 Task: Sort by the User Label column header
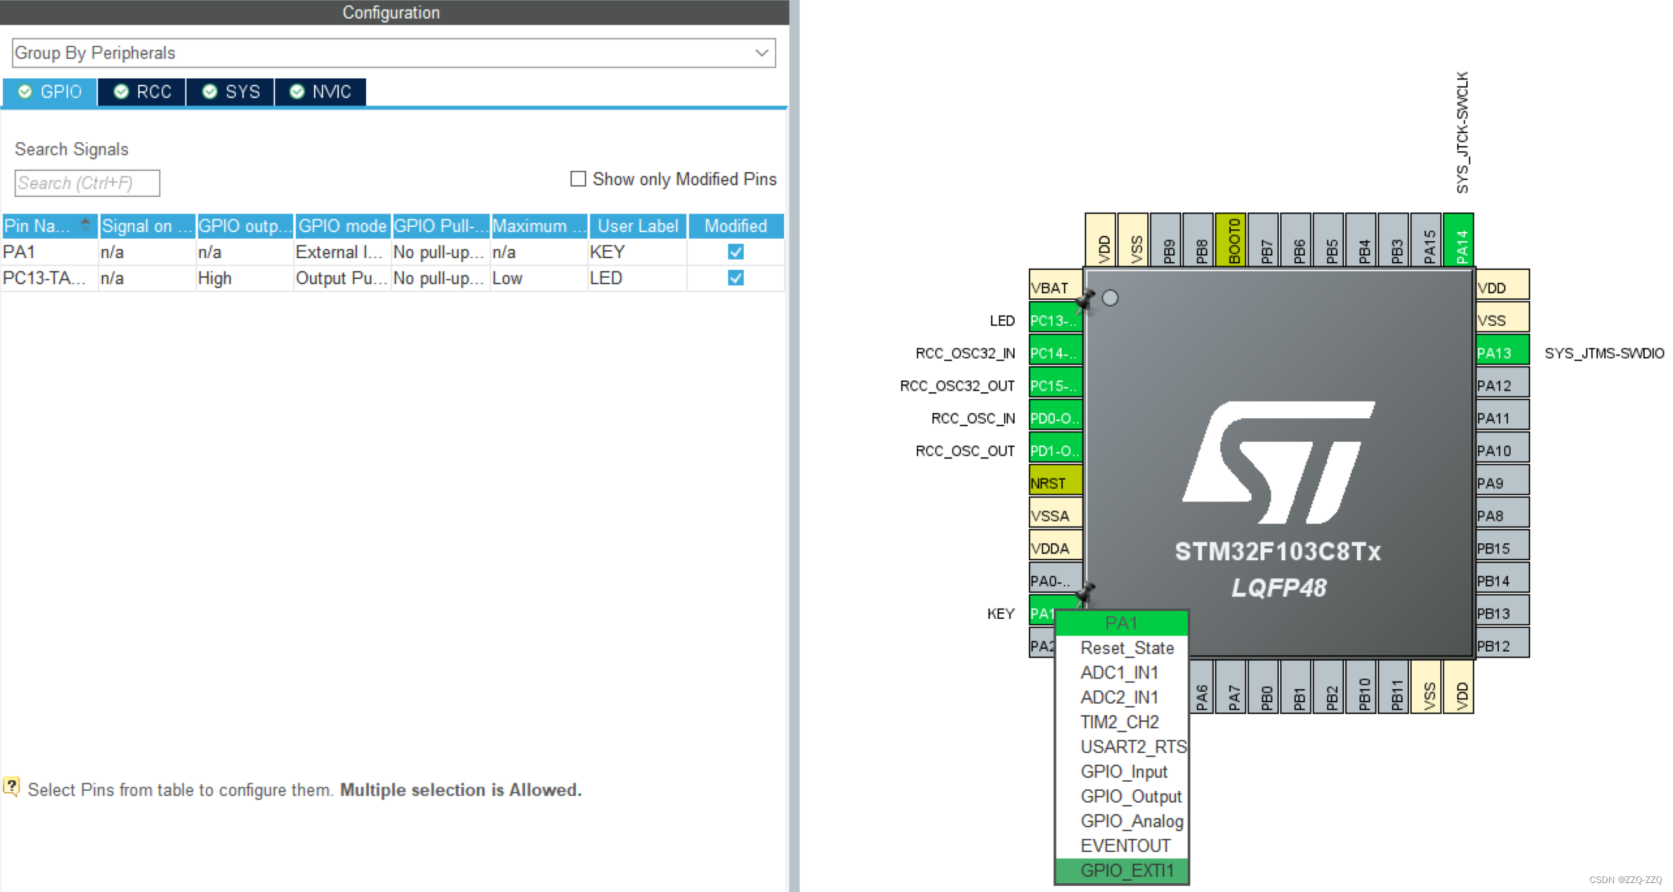(638, 225)
